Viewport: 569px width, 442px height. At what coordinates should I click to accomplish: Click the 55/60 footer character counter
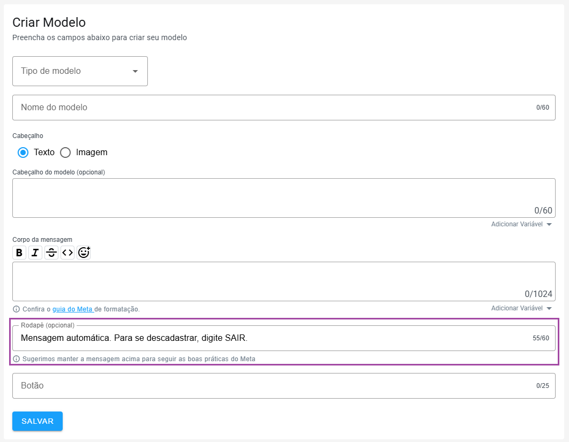[x=541, y=338]
